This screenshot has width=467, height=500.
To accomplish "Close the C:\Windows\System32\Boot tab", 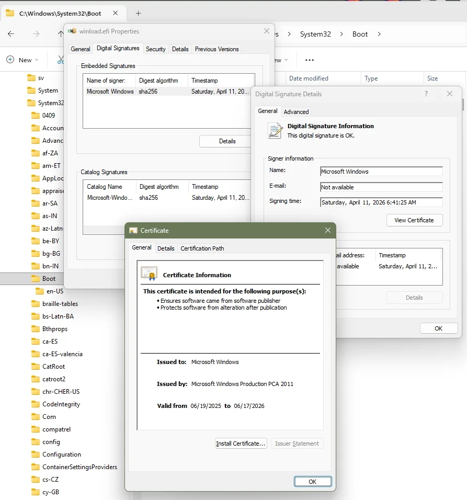I will coord(116,13).
